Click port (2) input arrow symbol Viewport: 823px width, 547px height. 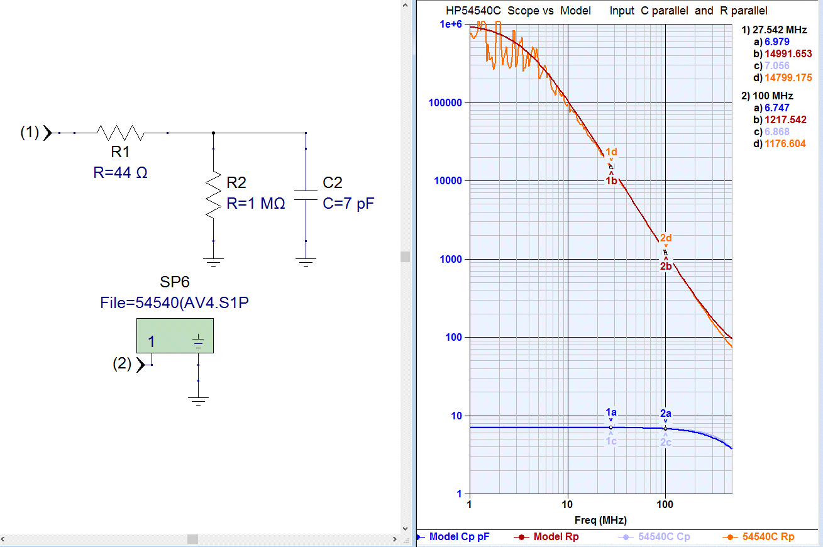(141, 364)
